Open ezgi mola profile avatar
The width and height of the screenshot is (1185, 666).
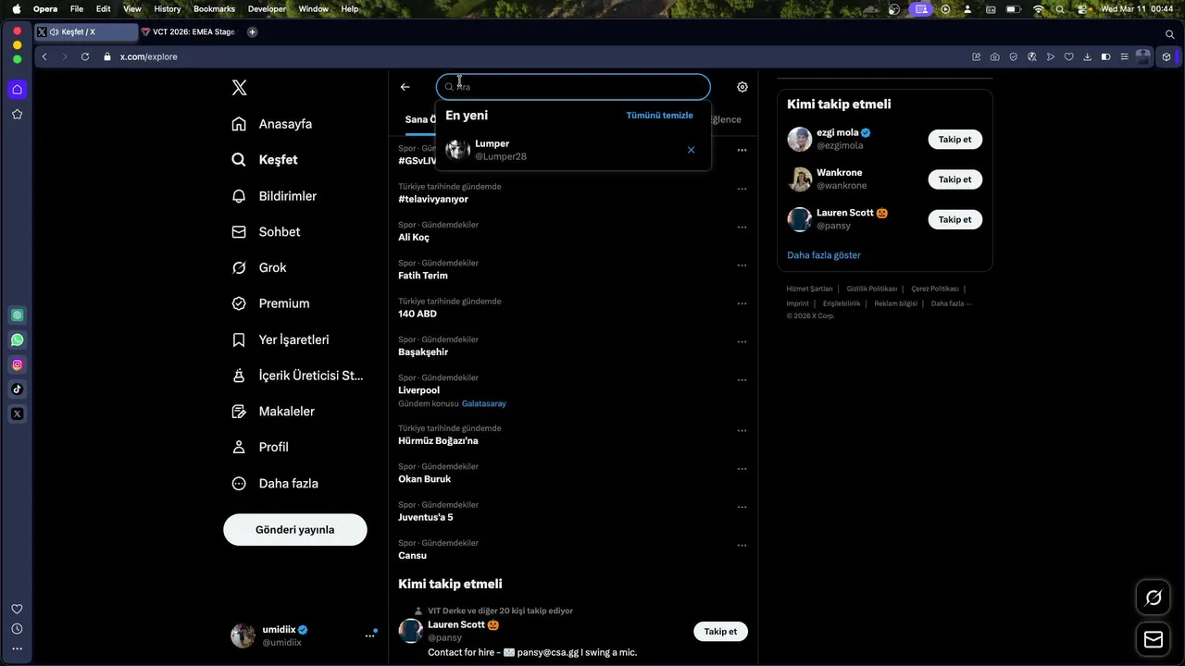[799, 140]
